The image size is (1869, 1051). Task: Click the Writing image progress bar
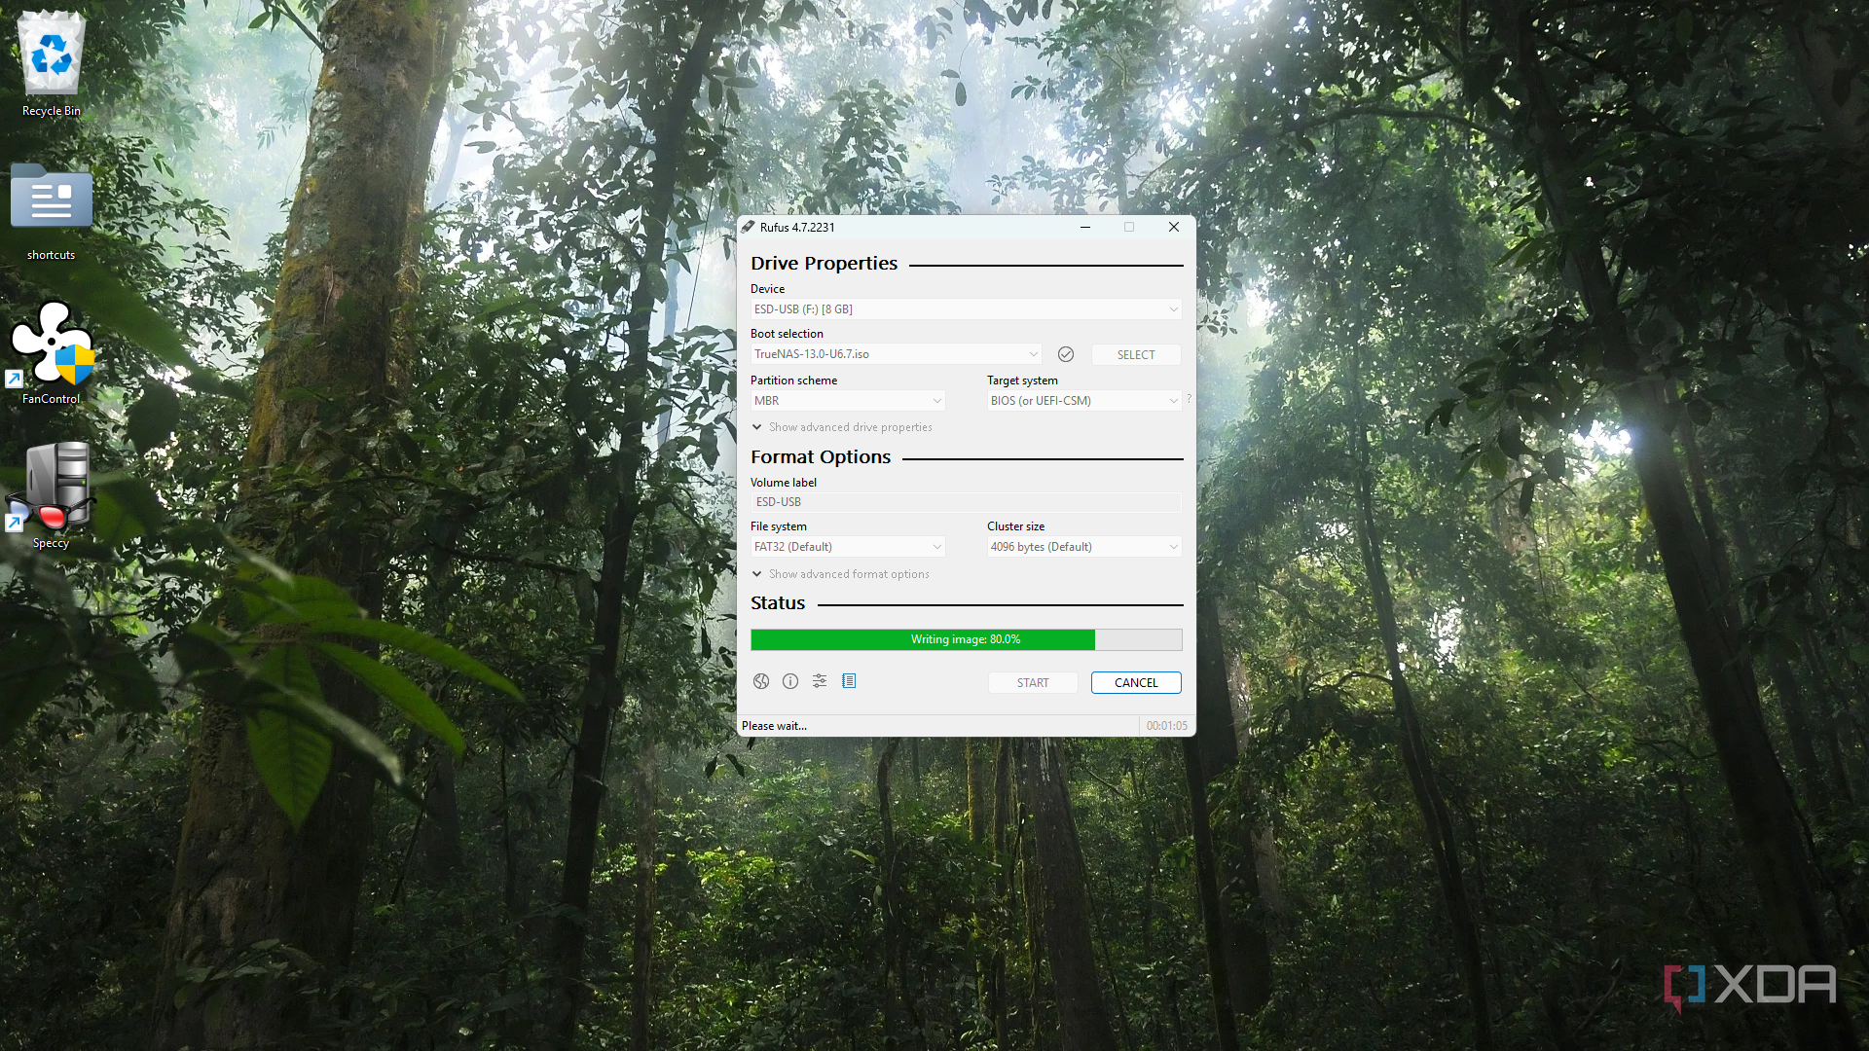pos(966,639)
